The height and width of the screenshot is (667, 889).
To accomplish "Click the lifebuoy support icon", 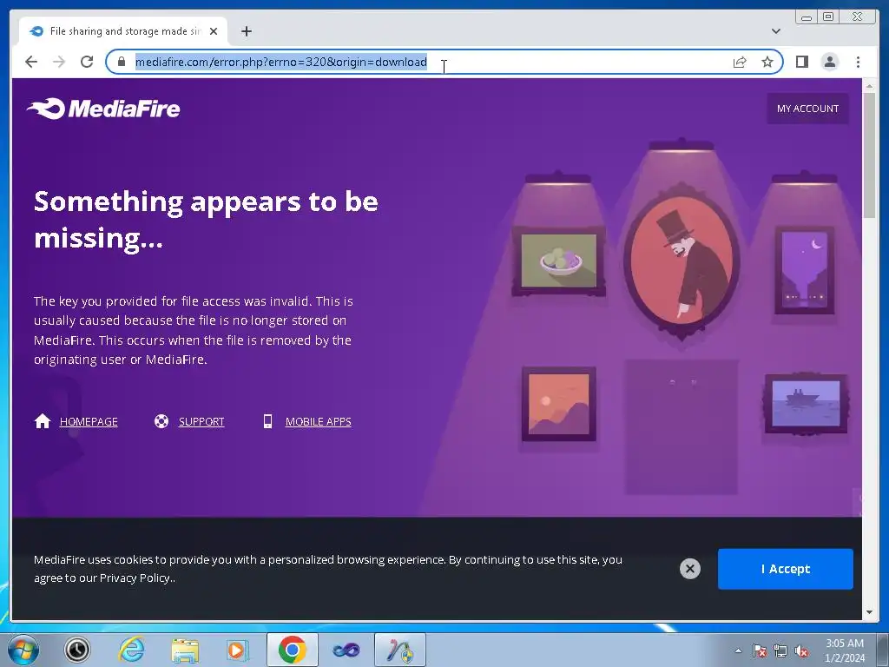I will point(161,421).
